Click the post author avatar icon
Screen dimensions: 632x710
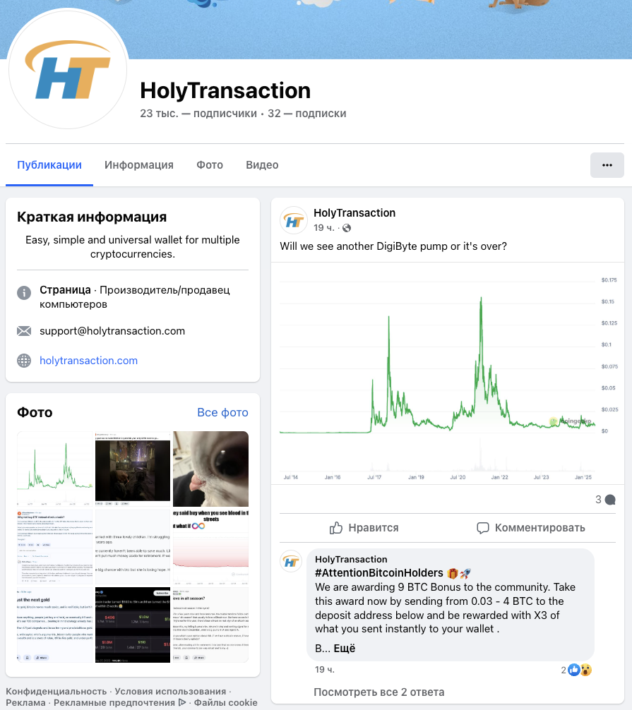tap(294, 220)
